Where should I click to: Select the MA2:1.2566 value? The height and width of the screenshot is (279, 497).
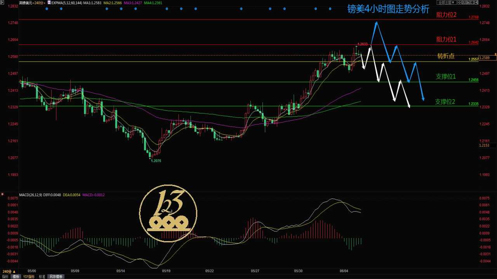click(x=113, y=3)
